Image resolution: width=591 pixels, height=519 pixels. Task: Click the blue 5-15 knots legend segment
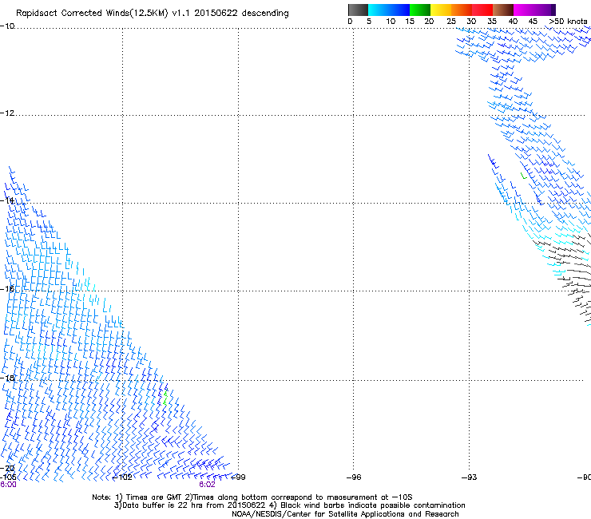click(389, 10)
